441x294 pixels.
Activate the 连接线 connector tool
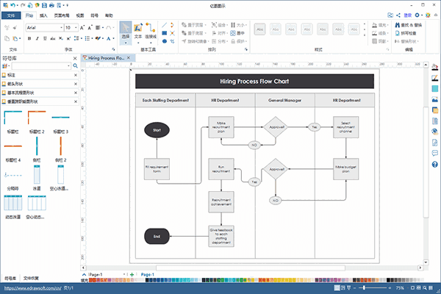click(x=151, y=31)
